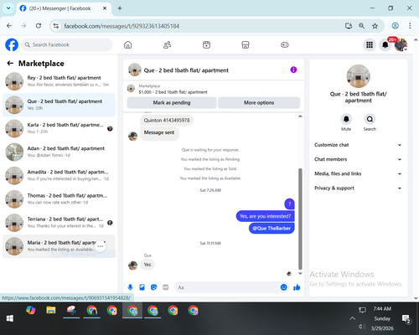Expand the Customize chat section
The image size is (419, 335).
tap(358, 145)
